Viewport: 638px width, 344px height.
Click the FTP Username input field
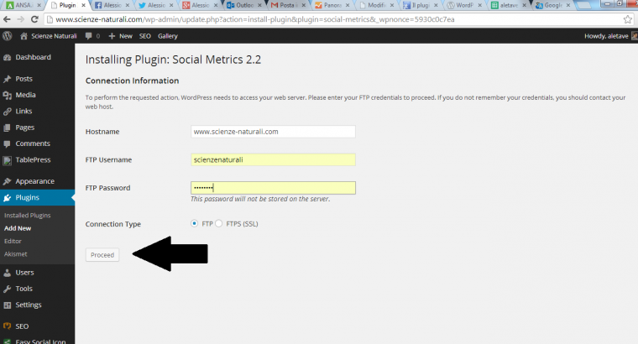click(273, 159)
